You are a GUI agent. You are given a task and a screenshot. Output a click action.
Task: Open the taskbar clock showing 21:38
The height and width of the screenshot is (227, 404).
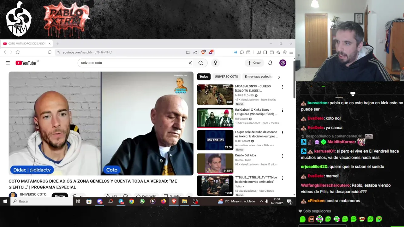point(277,201)
